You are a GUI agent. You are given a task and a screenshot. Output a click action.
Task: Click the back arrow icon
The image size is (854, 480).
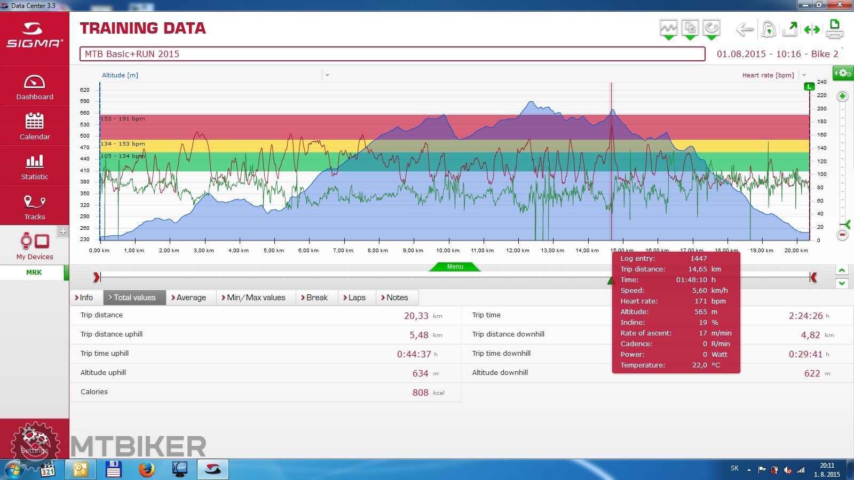pos(745,29)
